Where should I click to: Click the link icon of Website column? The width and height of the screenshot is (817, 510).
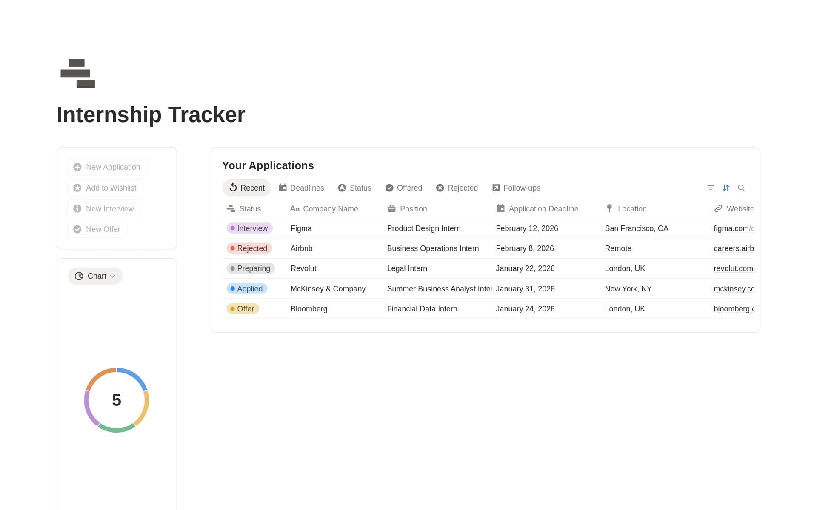coord(718,208)
